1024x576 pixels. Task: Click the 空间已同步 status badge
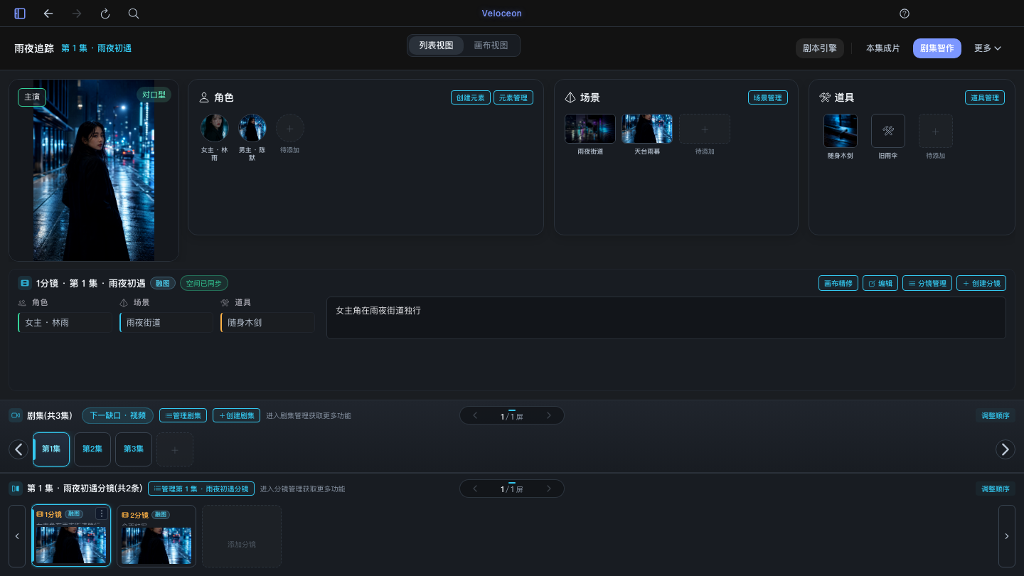coord(204,283)
